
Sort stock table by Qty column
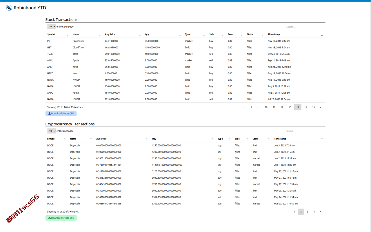point(163,35)
